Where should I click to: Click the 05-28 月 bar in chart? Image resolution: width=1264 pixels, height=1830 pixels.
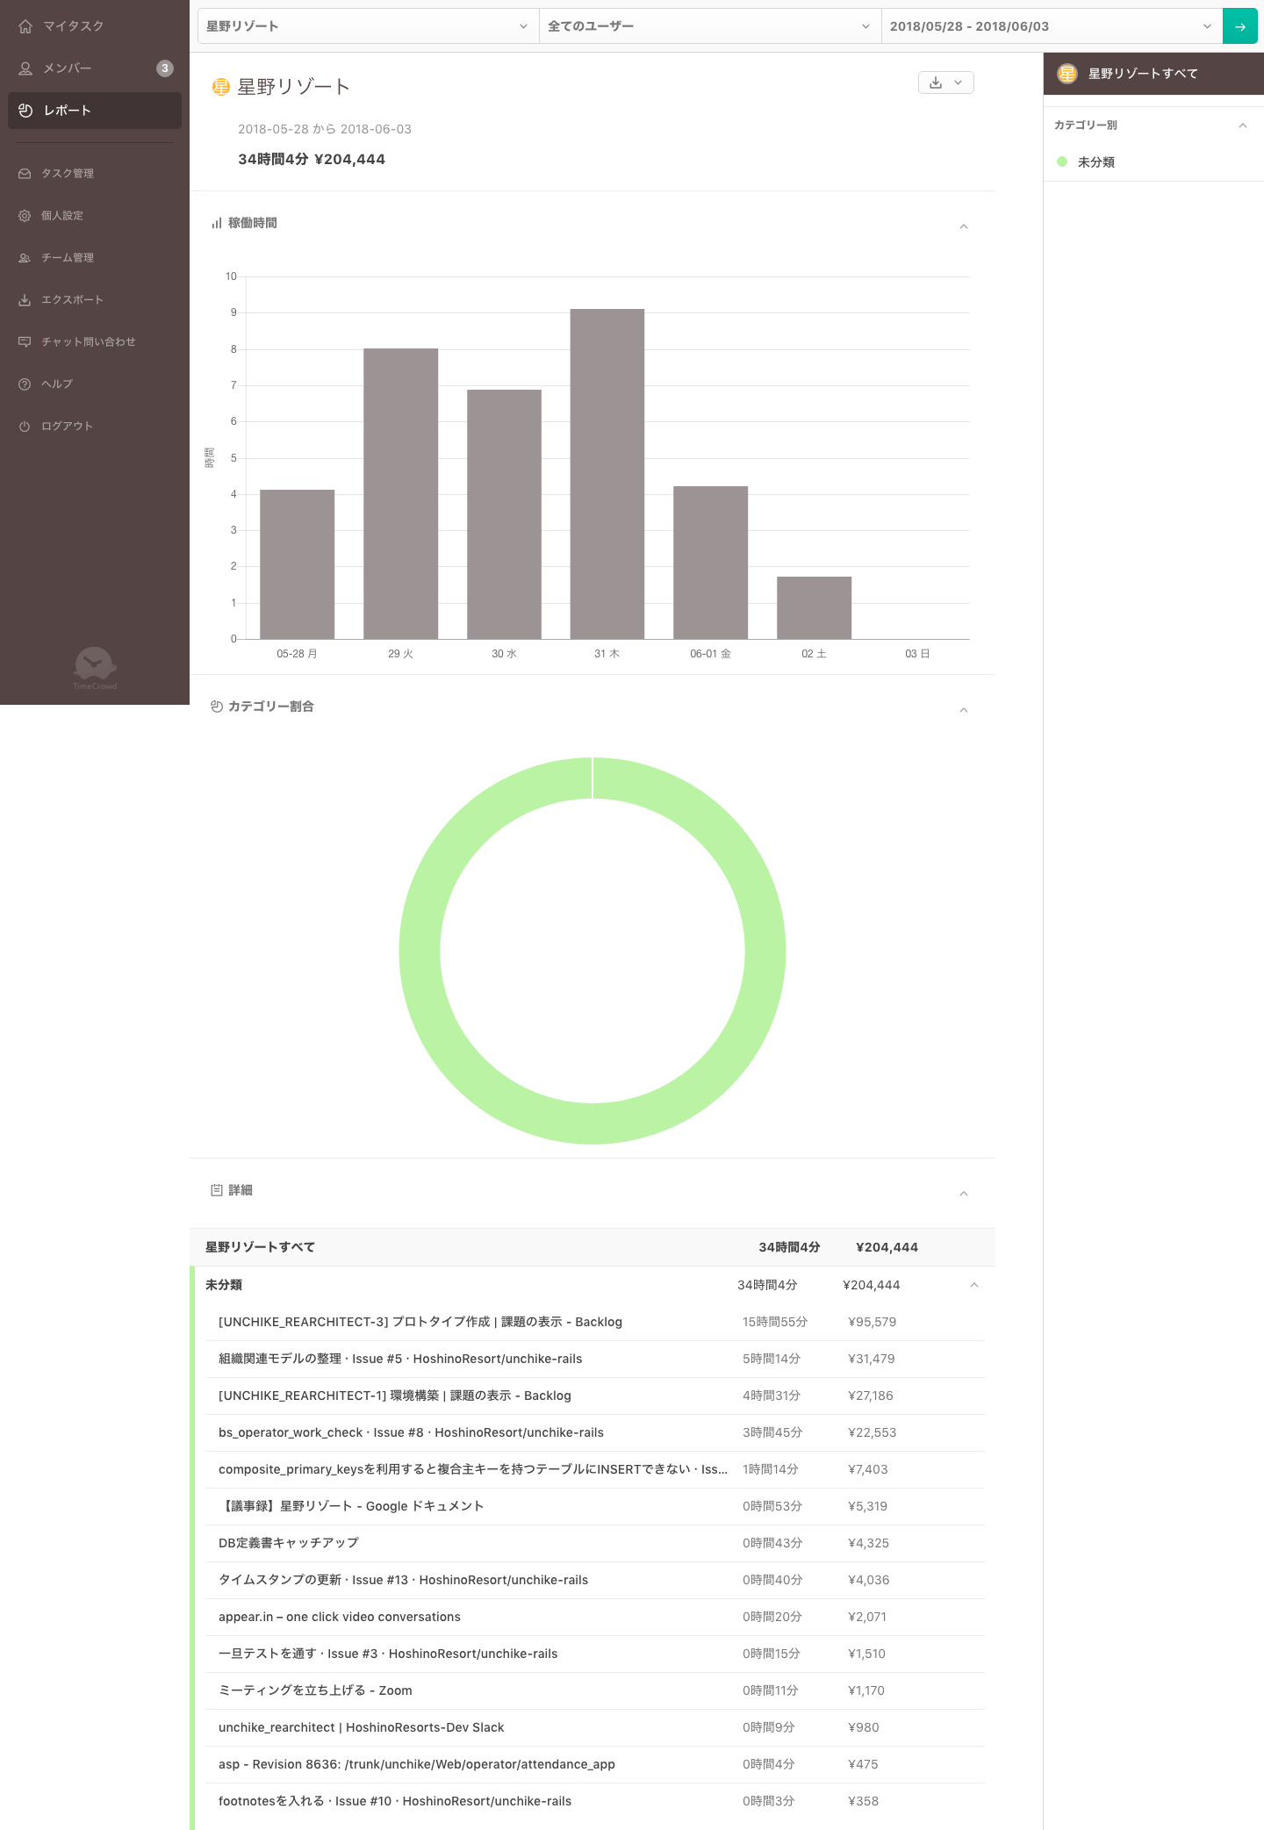pyautogui.click(x=298, y=564)
